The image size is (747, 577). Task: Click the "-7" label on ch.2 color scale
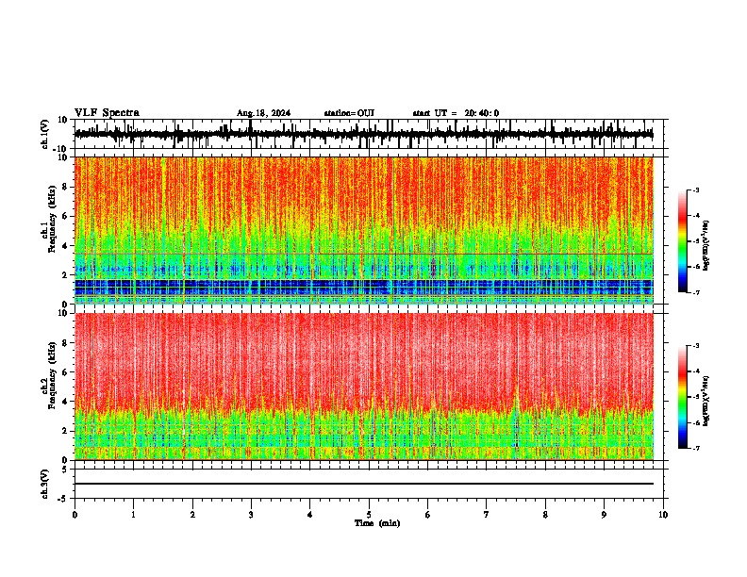tap(695, 448)
